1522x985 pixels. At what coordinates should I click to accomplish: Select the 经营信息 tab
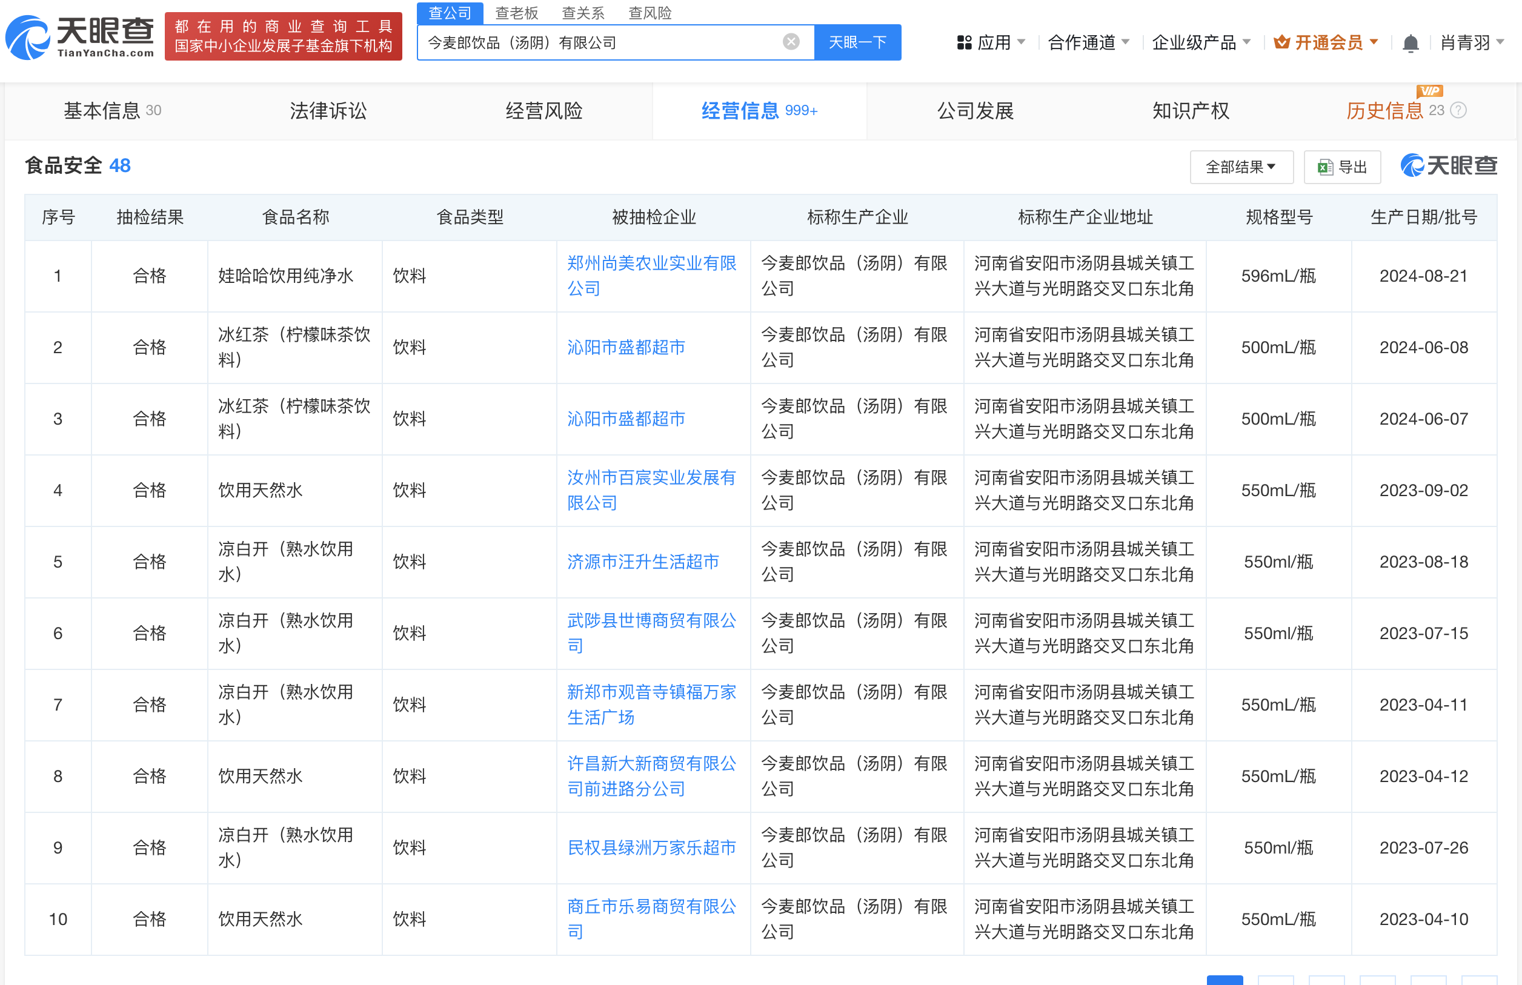click(x=760, y=111)
